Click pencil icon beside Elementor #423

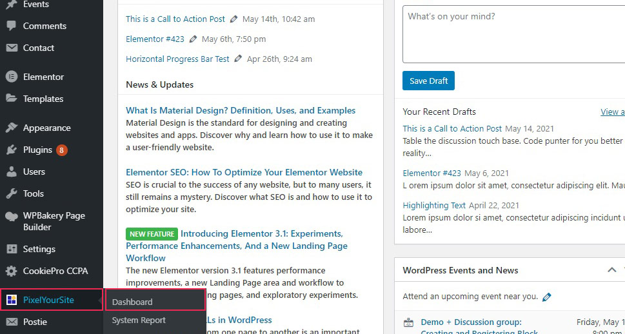coord(193,39)
